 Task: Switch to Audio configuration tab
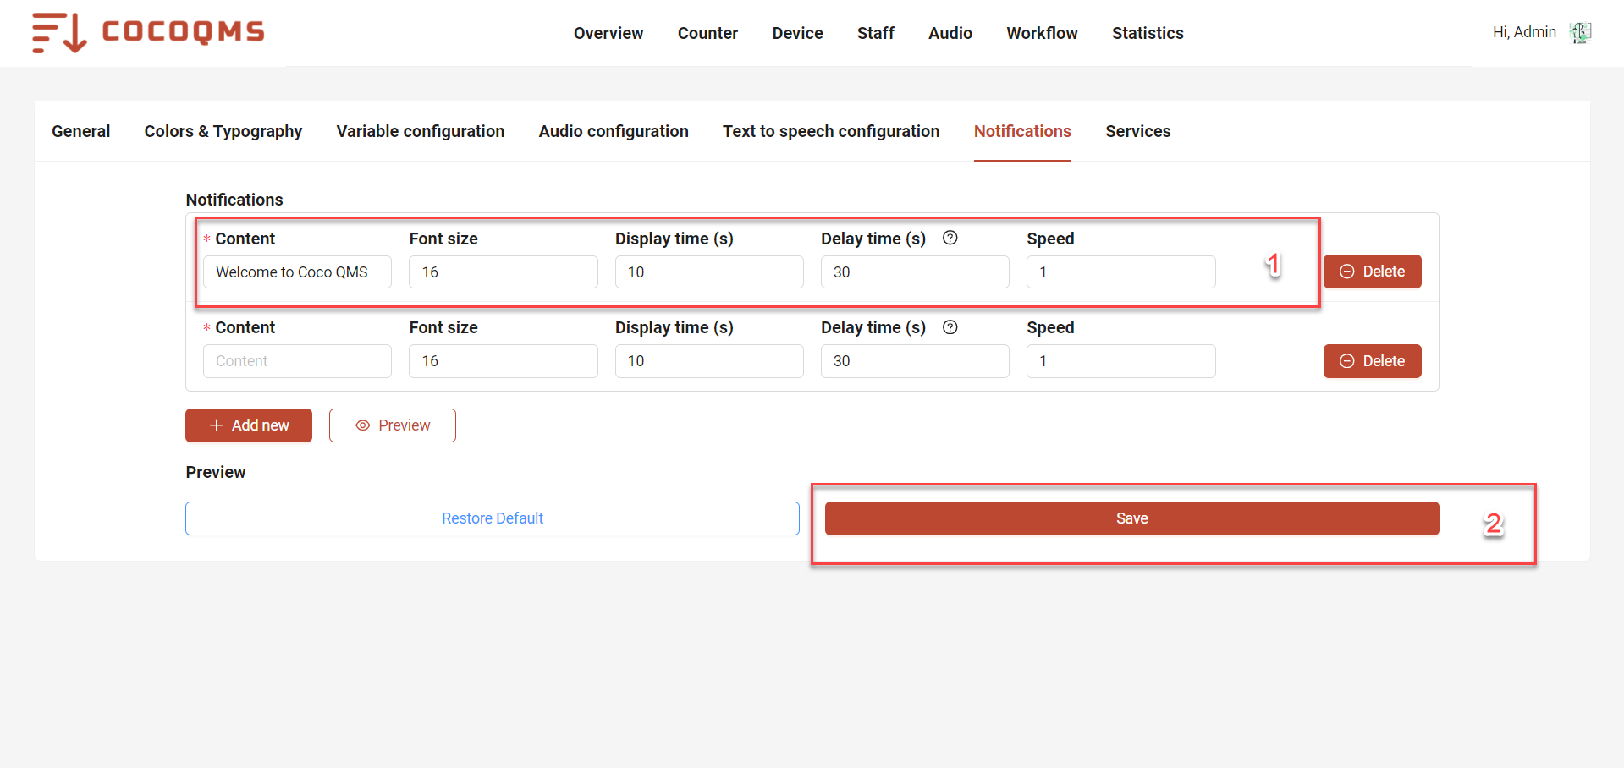pyautogui.click(x=614, y=131)
